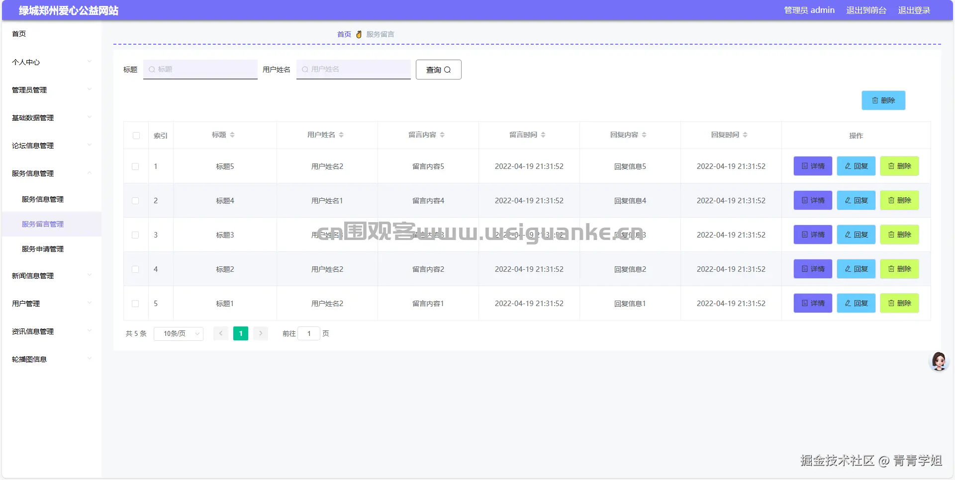Sort by 留言时间 column sort icon

click(x=543, y=135)
